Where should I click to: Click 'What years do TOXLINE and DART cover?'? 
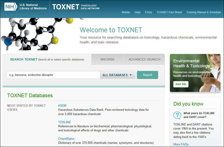[199, 115]
